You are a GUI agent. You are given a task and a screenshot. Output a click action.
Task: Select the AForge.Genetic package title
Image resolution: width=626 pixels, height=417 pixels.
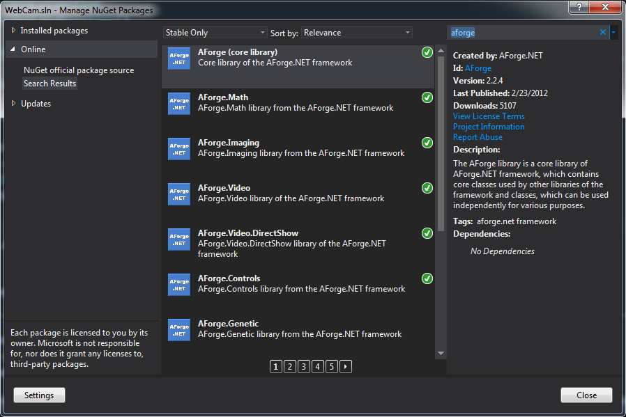point(228,324)
